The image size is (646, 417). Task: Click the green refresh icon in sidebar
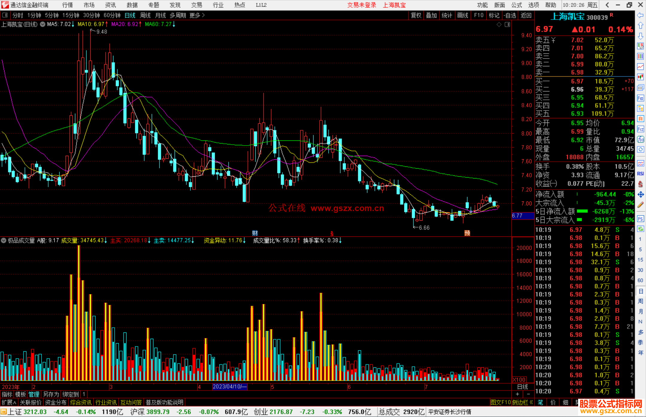click(640, 229)
